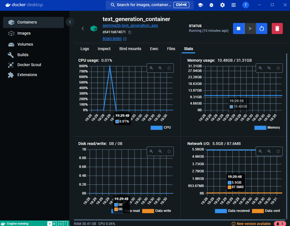Click the Ctrl+K shortcut badge
The height and width of the screenshot is (226, 290).
(x=181, y=5)
